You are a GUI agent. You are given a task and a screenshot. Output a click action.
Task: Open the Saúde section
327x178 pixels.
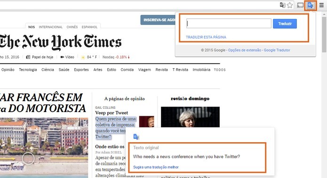[64, 70]
